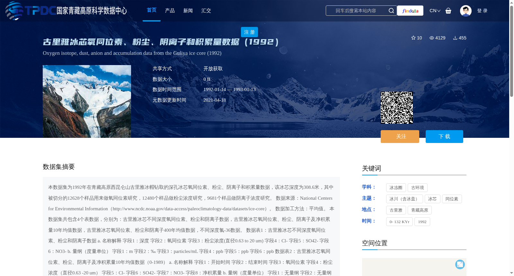Open the 新闻 menu item
Screen dimensions: 514x276
click(188, 11)
